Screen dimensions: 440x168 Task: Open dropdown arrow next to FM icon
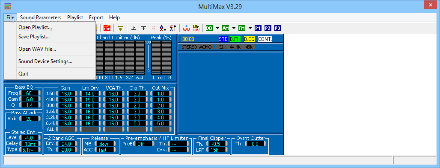[250, 28]
